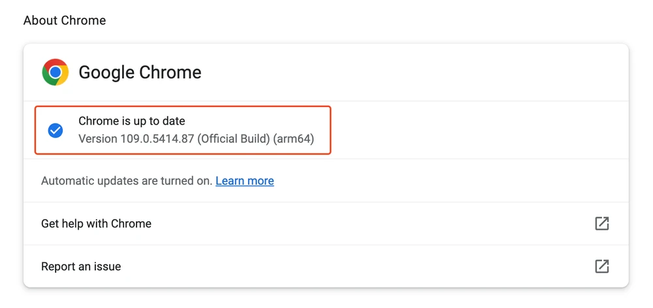Screen dimensions: 653x308
Task: Click the word Version in the status line
Action: point(97,139)
